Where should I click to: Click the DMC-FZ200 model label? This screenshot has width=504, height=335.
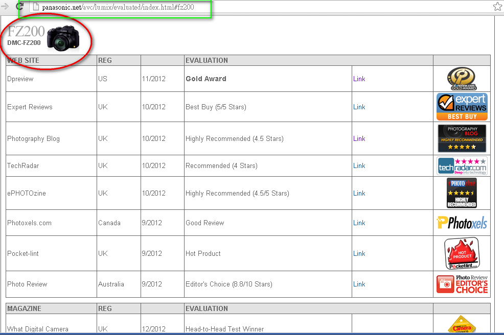coord(24,43)
